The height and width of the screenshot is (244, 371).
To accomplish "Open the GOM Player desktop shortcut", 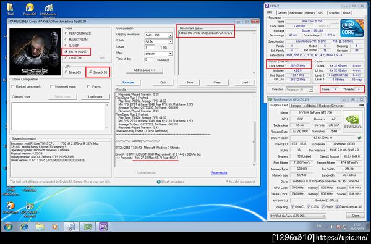I will 11,208.
